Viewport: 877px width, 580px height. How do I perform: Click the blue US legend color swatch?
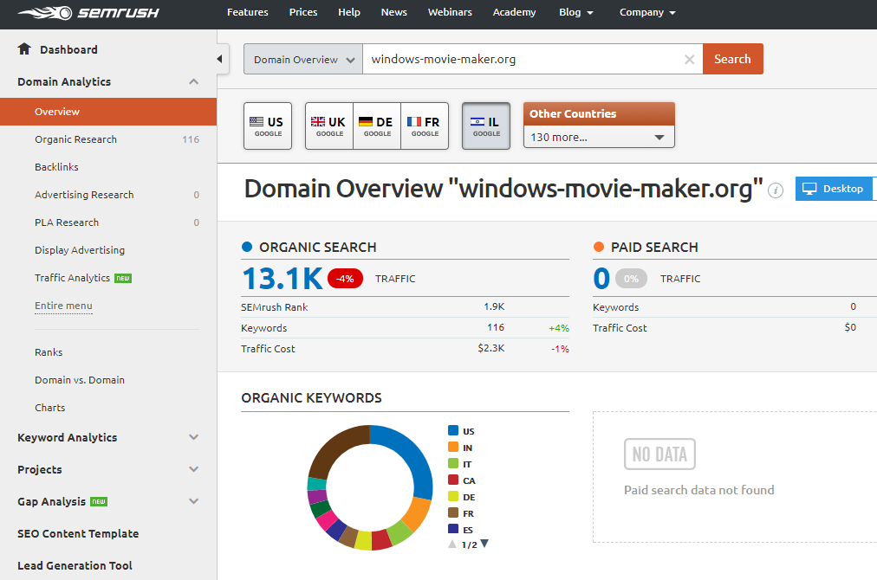453,431
